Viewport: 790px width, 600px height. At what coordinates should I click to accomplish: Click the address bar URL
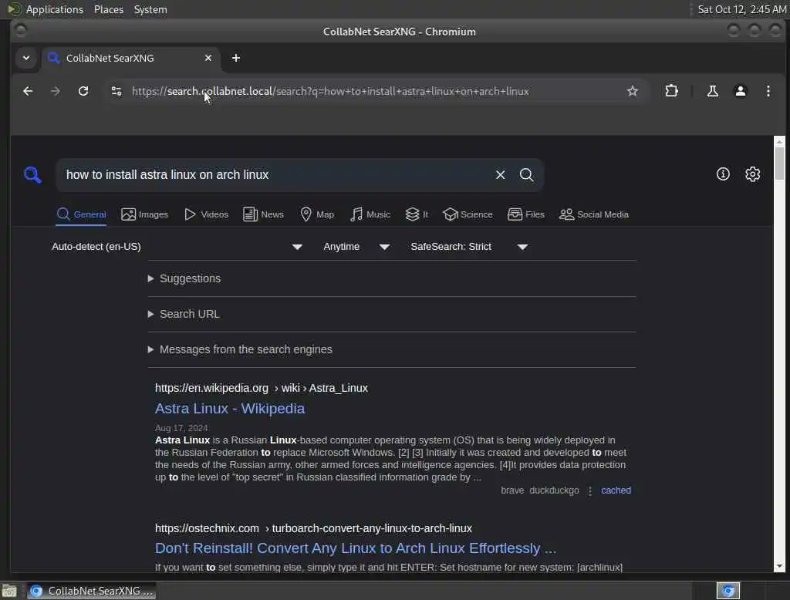coord(330,91)
